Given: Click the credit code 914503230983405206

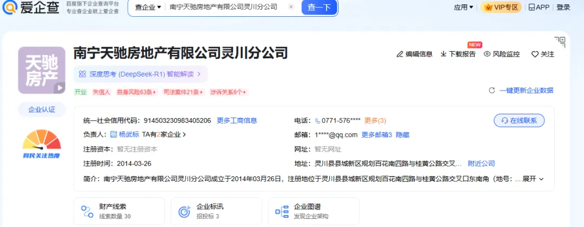Looking at the screenshot, I should coord(177,120).
